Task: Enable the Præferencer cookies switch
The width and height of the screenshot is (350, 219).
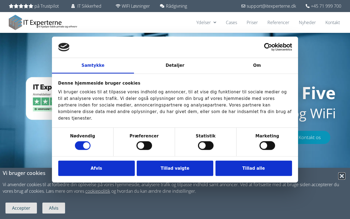Action: pyautogui.click(x=144, y=146)
